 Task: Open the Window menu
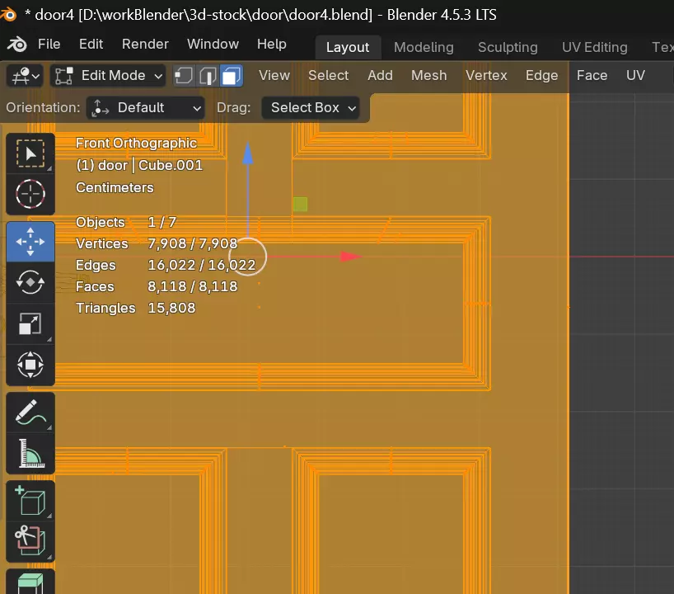pyautogui.click(x=213, y=45)
